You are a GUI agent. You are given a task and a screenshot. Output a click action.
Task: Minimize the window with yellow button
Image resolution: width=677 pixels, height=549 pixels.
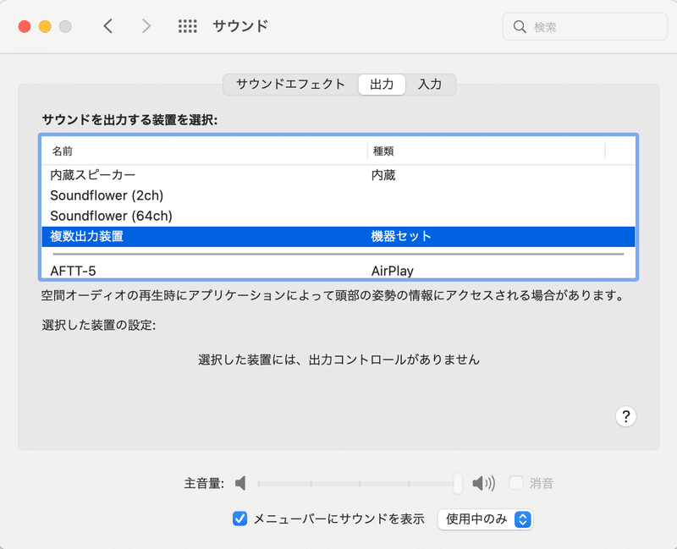45,27
